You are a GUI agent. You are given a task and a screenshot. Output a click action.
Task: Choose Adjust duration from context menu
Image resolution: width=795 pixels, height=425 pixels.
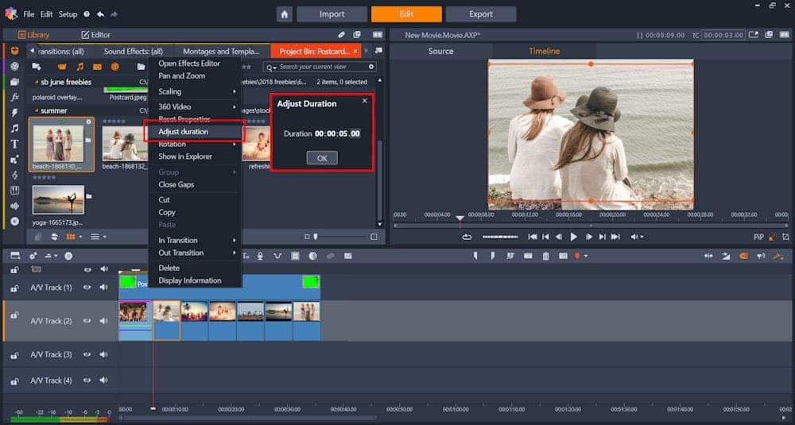(183, 132)
